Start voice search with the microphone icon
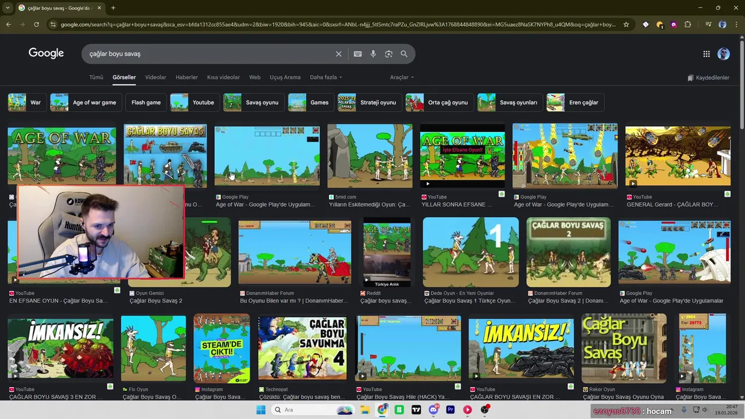 click(x=373, y=54)
